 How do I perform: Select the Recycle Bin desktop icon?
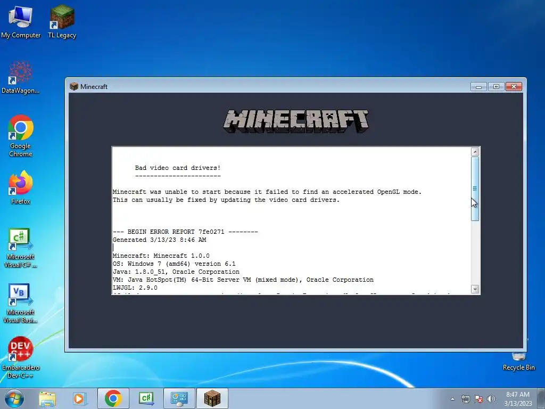pyautogui.click(x=518, y=362)
